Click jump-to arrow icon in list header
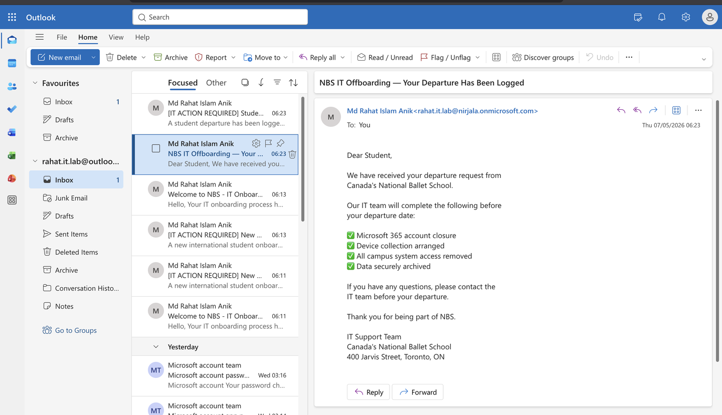 tap(261, 83)
